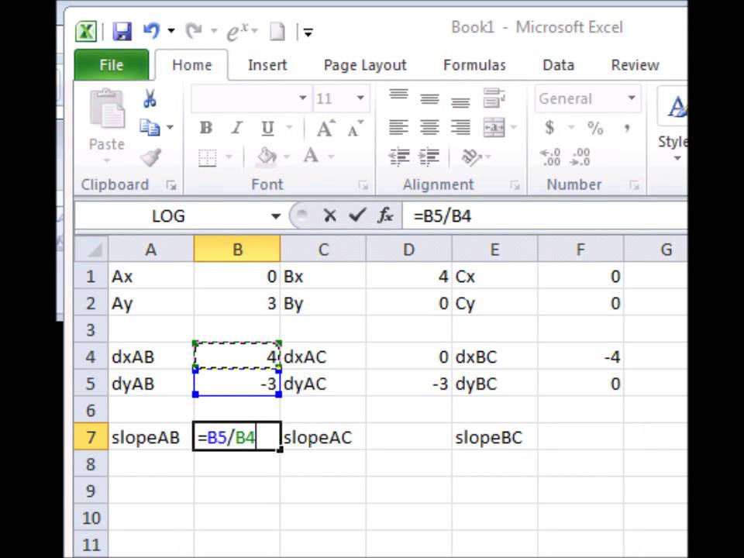
Task: Switch to the Page Layout tab
Action: (365, 65)
